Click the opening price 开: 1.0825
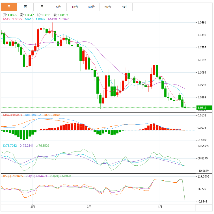This screenshot has width=214, height=214. tap(10, 15)
